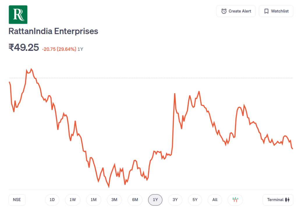This screenshot has width=298, height=213.
Task: Open the Terminal view
Action: tap(278, 200)
